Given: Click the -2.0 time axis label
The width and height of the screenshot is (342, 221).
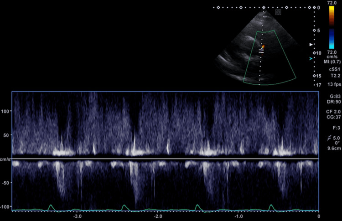Looking at the screenshot, I should [158, 216].
